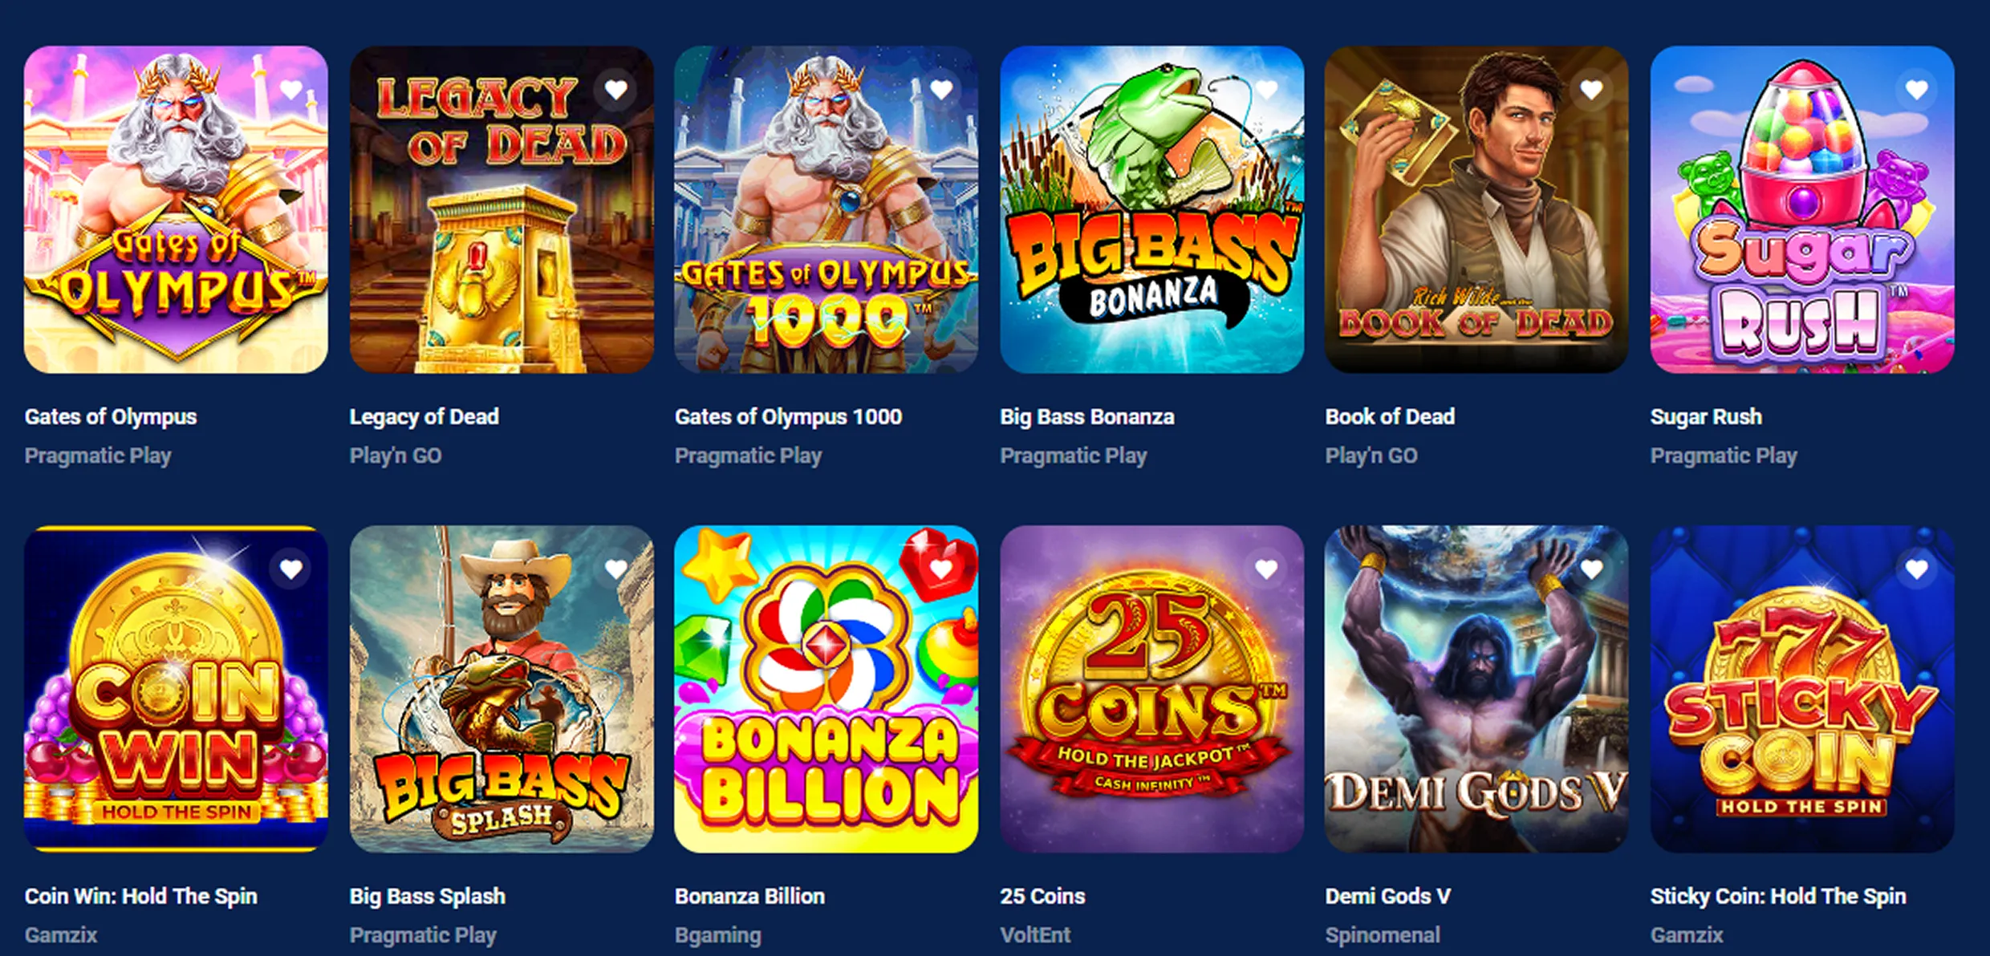Viewport: 1990px width, 956px height.
Task: Favorite Big Bass Splash with heart
Action: point(616,569)
